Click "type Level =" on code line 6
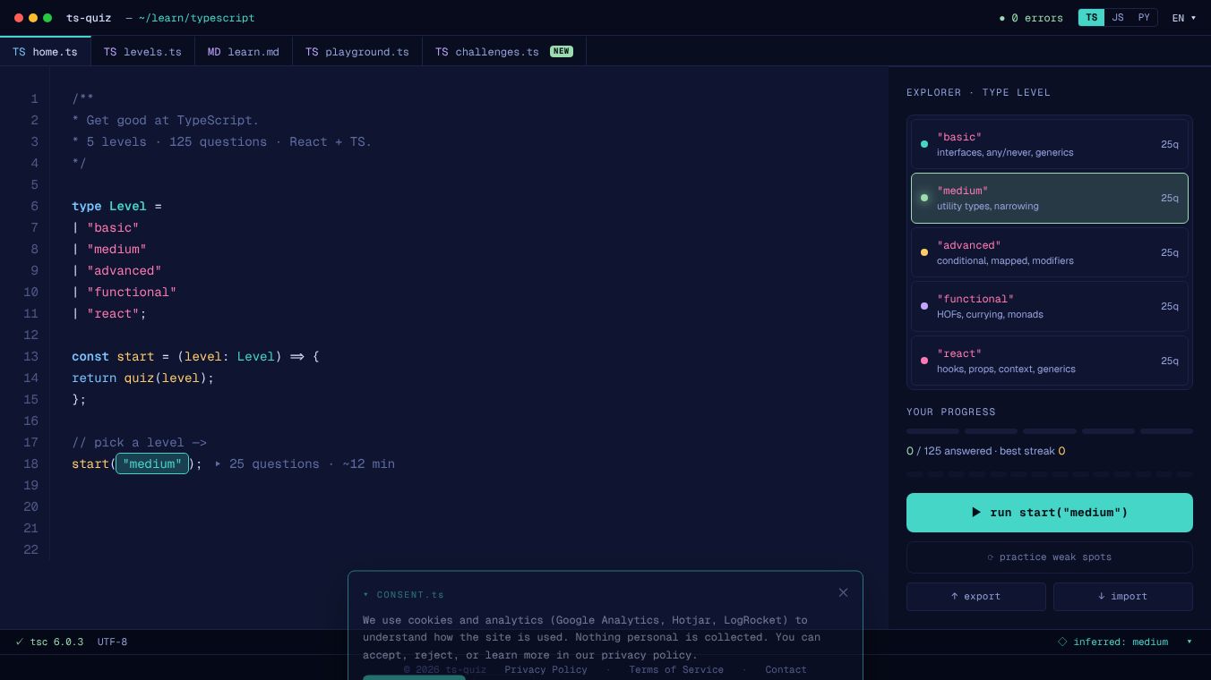The image size is (1211, 680). 116,206
